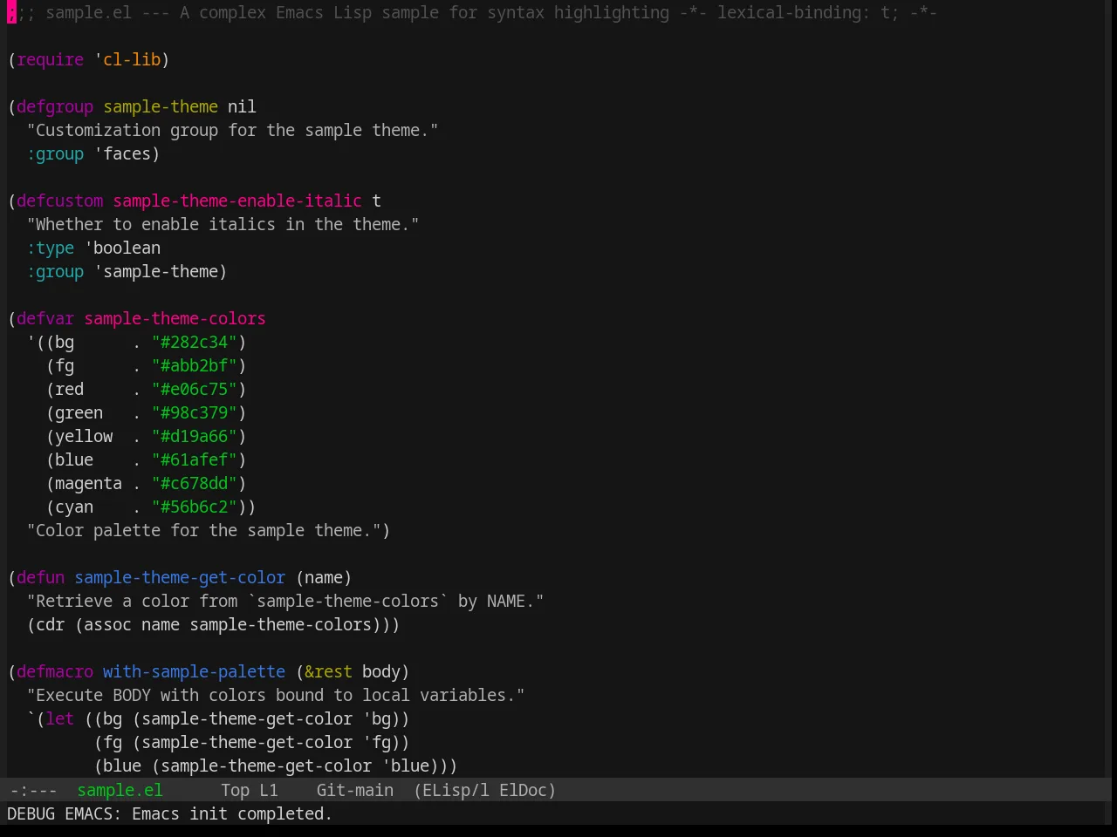Click the 'assoc' call
Image resolution: width=1117 pixels, height=837 pixels.
pyautogui.click(x=107, y=624)
